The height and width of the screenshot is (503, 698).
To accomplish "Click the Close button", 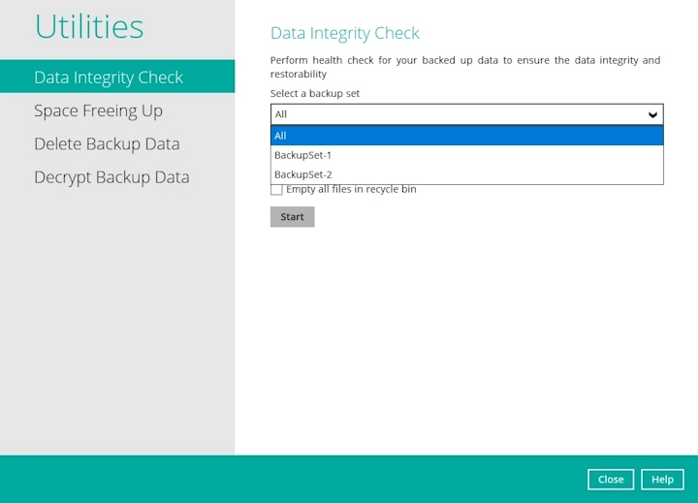I will [611, 480].
